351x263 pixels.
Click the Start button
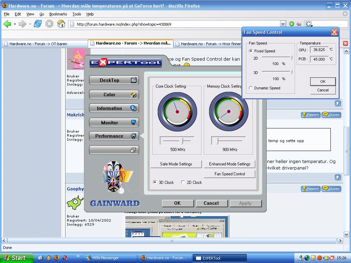coord(16,258)
